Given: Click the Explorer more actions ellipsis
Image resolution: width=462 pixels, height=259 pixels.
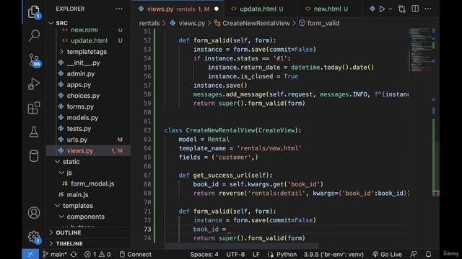Looking at the screenshot, I should coord(119,9).
